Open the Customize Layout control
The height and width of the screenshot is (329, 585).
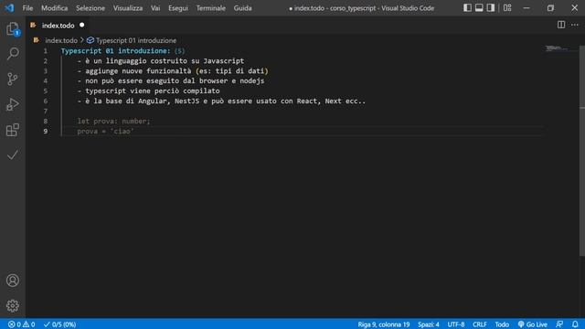pyautogui.click(x=507, y=8)
